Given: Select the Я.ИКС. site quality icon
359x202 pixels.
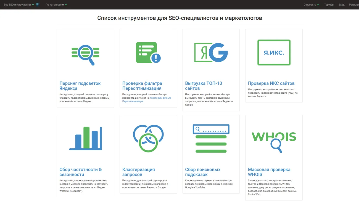Looking at the screenshot, I should click(x=274, y=53).
